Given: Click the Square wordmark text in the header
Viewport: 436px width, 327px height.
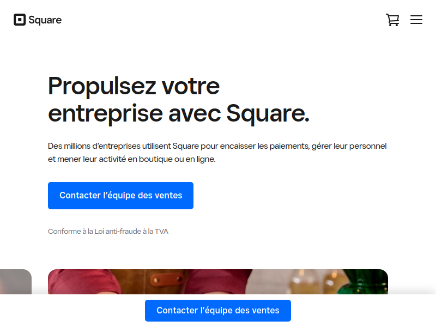Looking at the screenshot, I should click(x=45, y=20).
